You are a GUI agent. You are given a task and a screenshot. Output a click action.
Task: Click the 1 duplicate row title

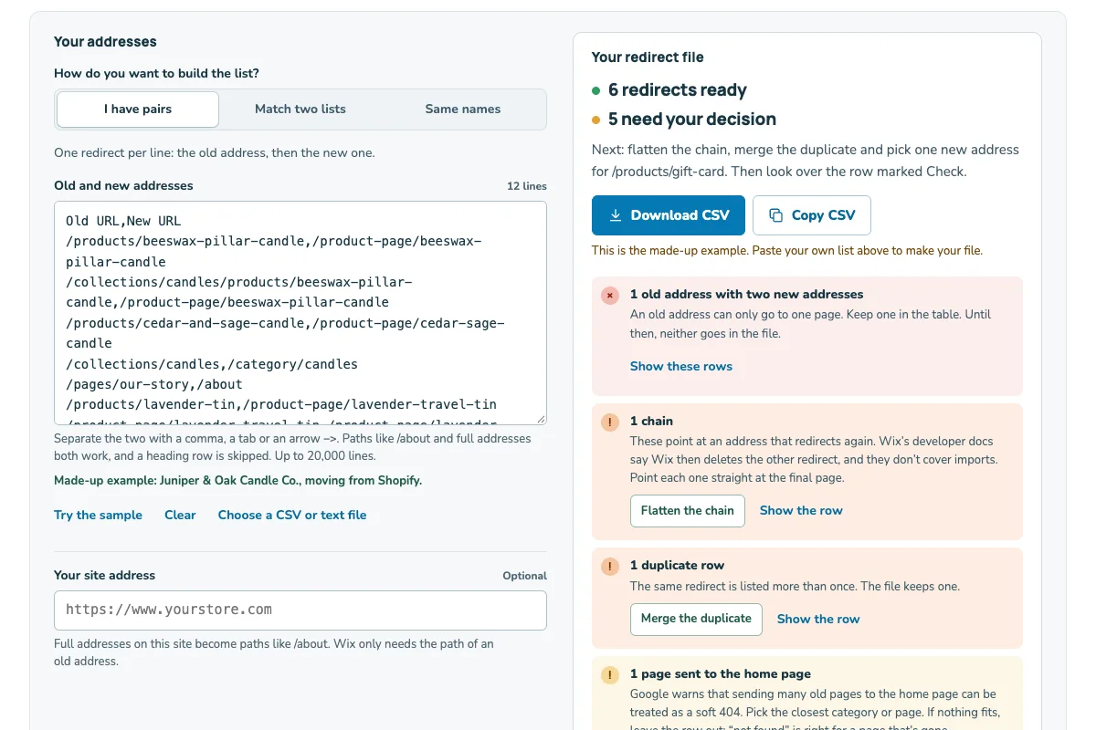(x=677, y=566)
